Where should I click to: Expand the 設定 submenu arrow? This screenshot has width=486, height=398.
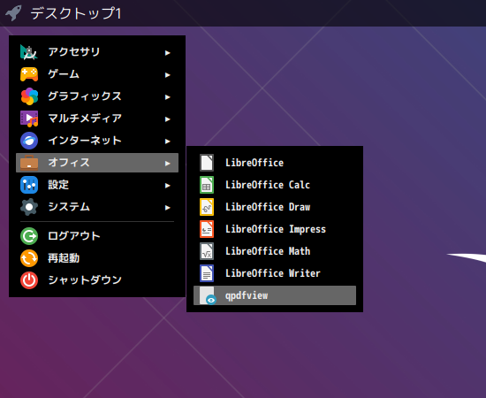click(x=168, y=186)
